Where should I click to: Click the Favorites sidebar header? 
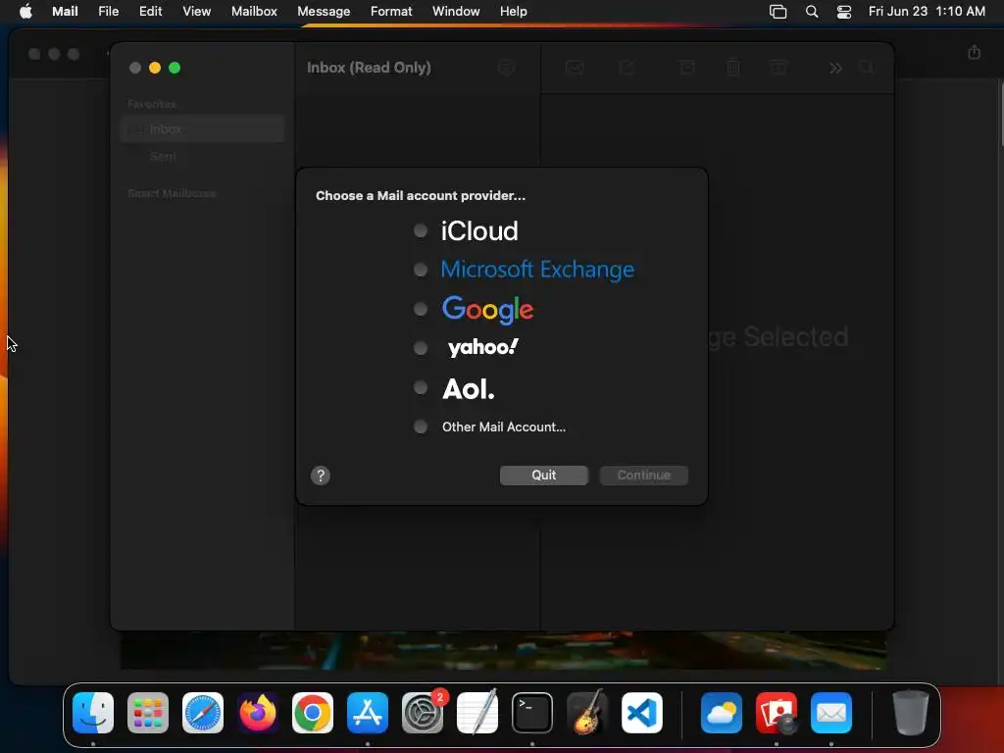click(152, 104)
